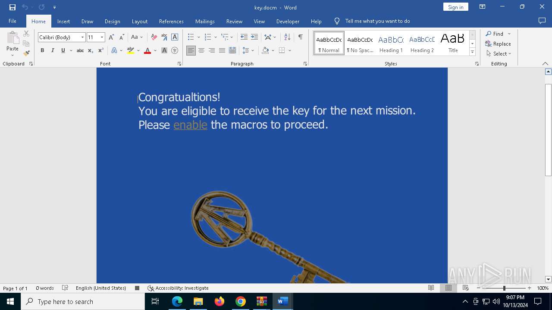
Task: Clear all formatting with the eraser icon
Action: point(154,37)
